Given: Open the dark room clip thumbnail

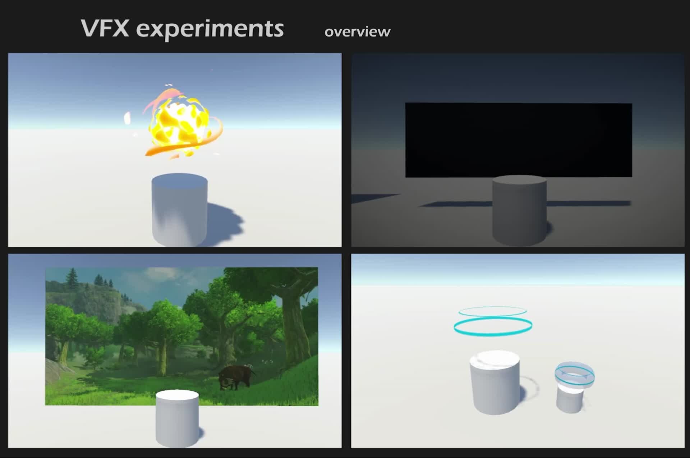Looking at the screenshot, I should click(517, 151).
